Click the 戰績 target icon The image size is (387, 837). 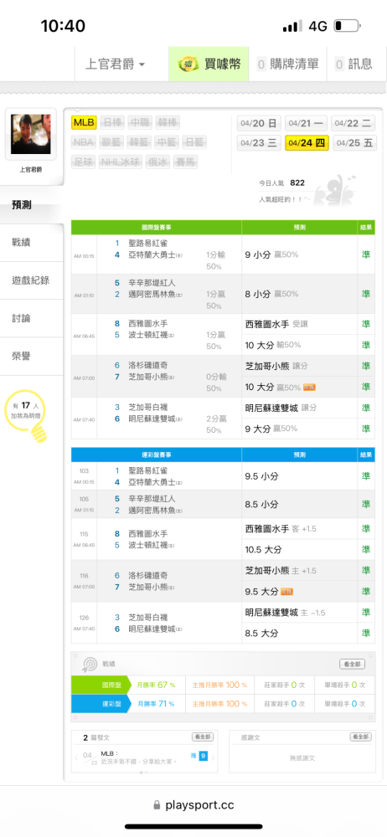(x=88, y=664)
